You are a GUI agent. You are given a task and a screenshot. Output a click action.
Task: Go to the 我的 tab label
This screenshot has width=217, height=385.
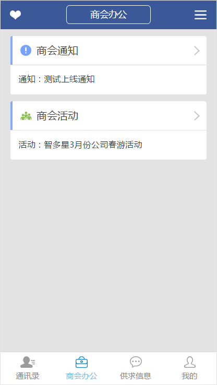pos(189,376)
